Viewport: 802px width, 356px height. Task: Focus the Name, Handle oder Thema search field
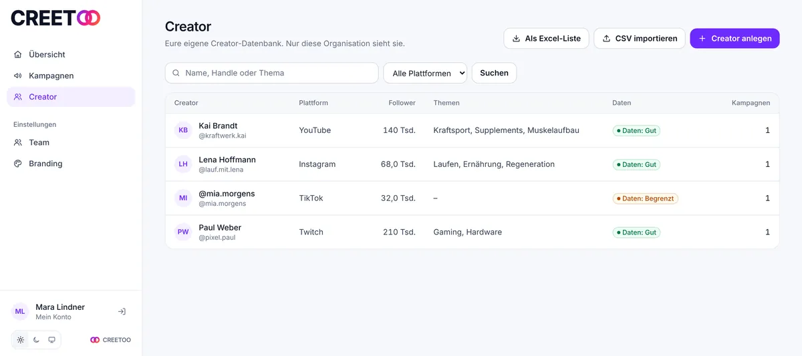click(272, 73)
